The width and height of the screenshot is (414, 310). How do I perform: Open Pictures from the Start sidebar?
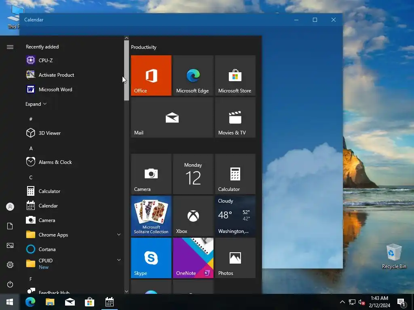click(x=10, y=245)
